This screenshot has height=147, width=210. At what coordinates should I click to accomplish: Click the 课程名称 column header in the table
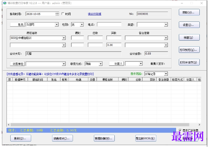[x=108, y=79]
